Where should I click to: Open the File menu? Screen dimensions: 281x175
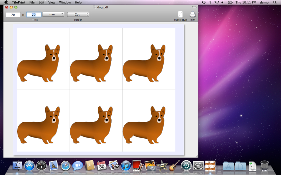pos(32,2)
